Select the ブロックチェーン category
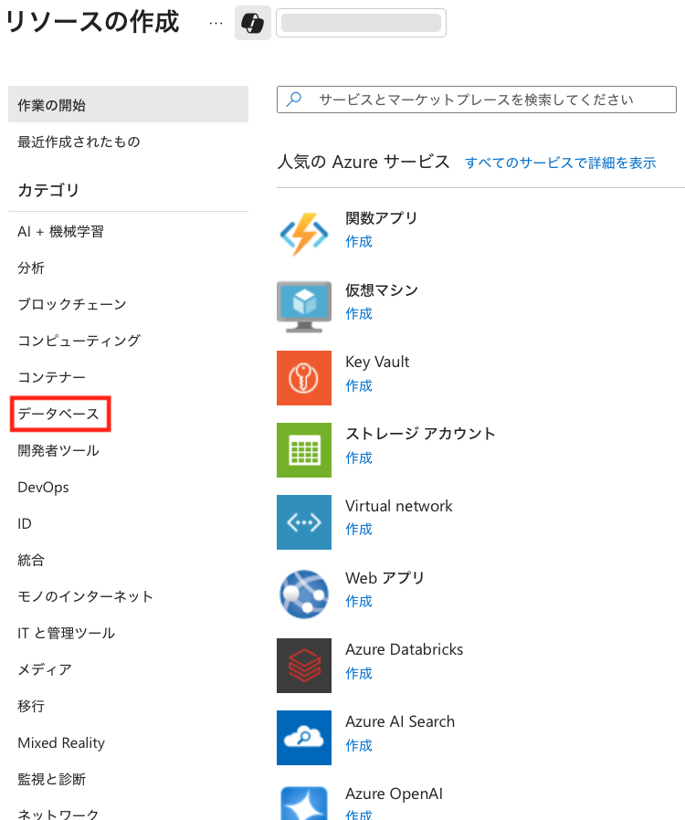This screenshot has width=685, height=820. tap(72, 304)
